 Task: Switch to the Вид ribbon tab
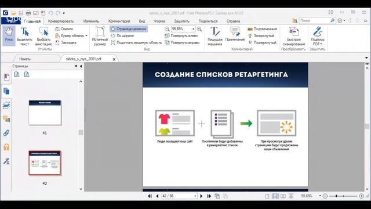(142, 21)
